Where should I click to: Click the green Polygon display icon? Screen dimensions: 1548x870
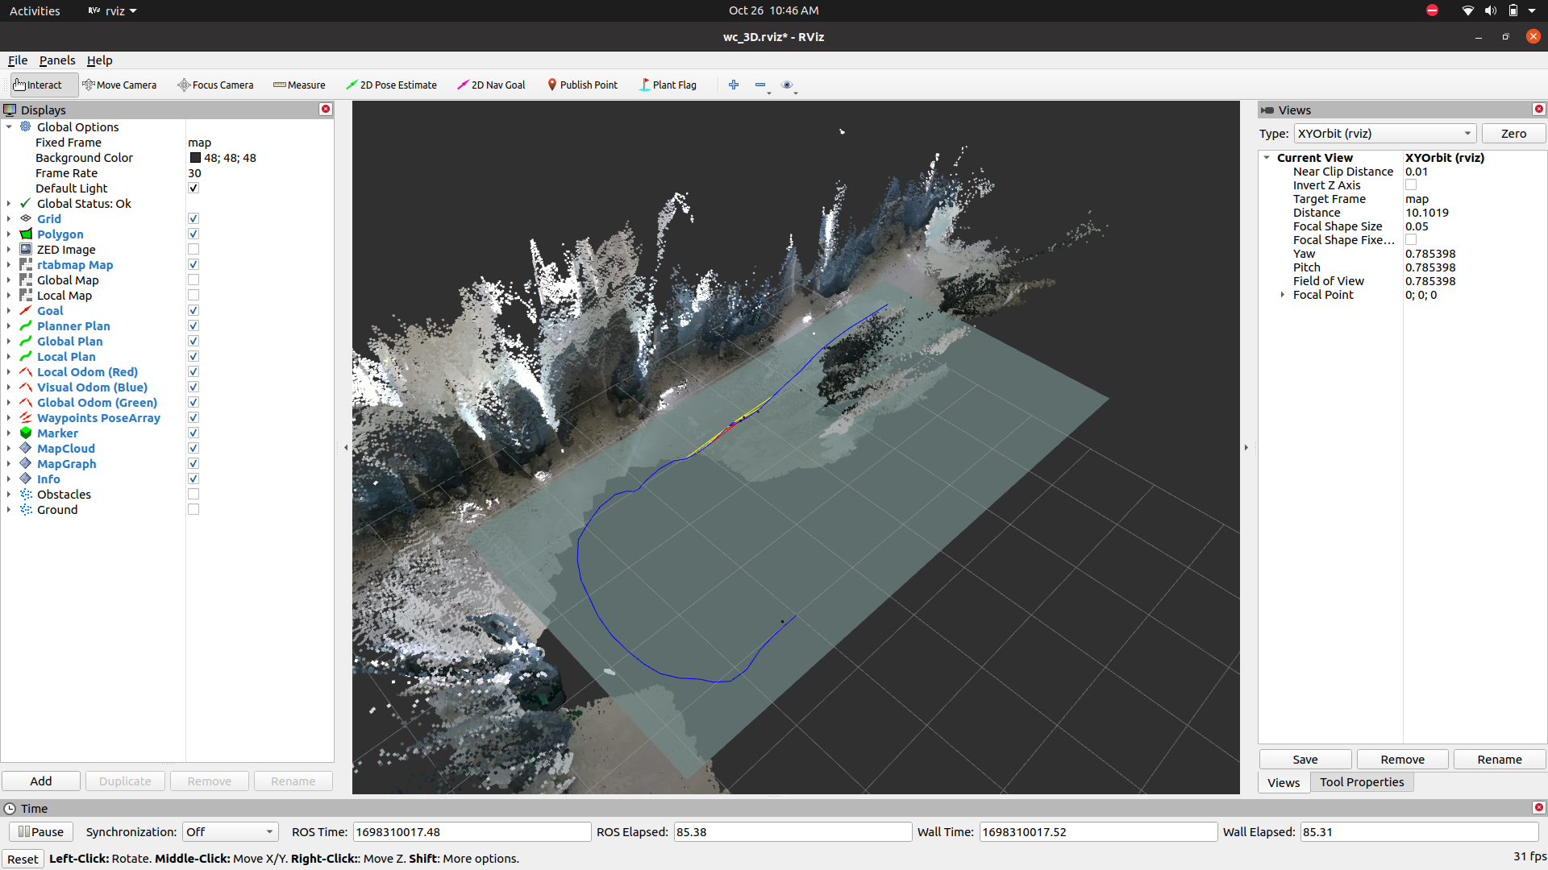(26, 234)
